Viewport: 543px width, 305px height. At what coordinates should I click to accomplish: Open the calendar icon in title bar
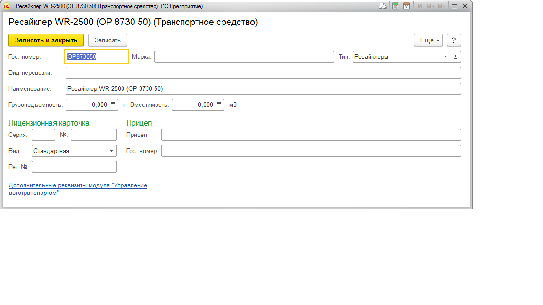406,6
